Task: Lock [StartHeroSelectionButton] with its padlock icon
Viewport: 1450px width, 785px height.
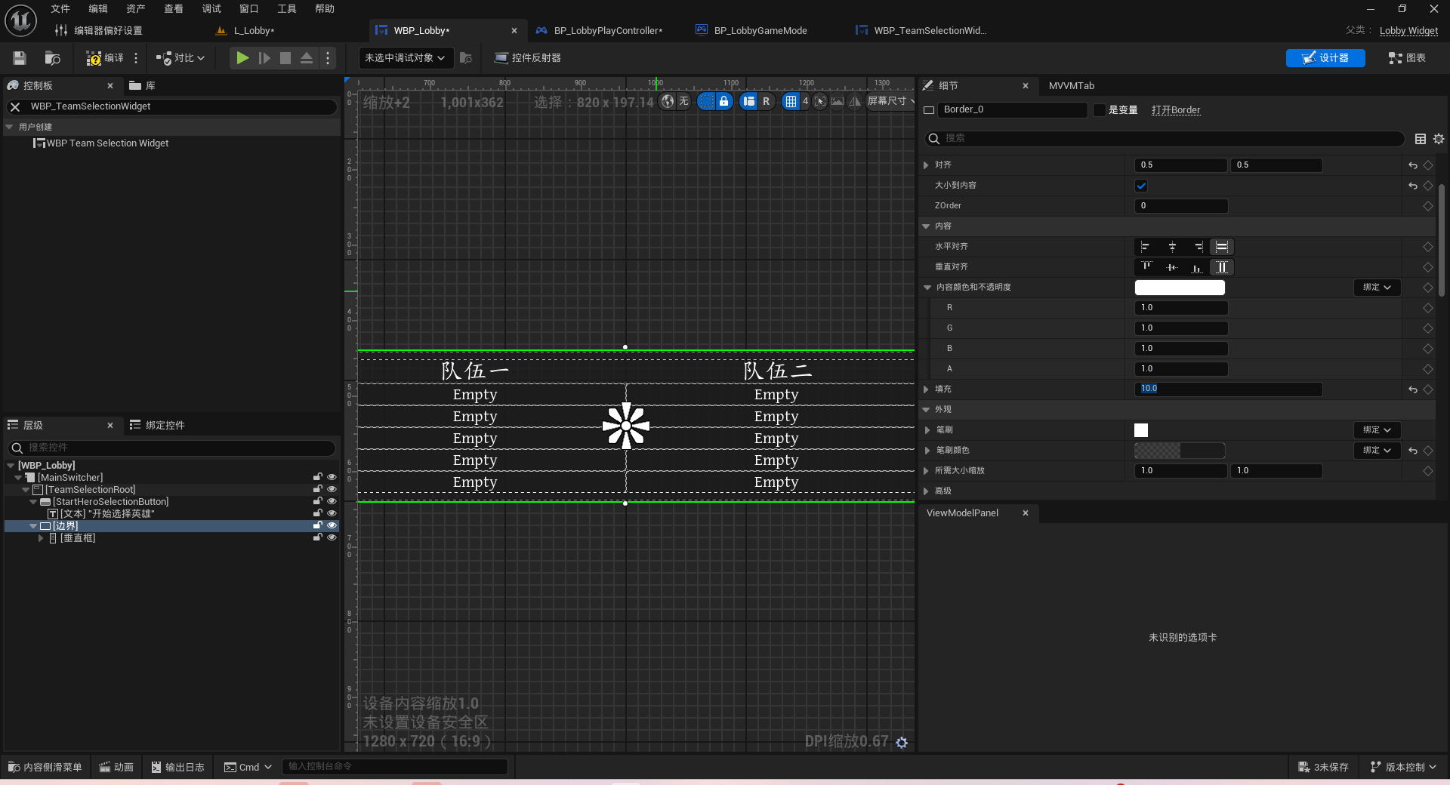Action: pos(318,501)
